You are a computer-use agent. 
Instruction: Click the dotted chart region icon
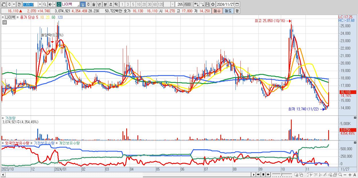tap(306, 175)
